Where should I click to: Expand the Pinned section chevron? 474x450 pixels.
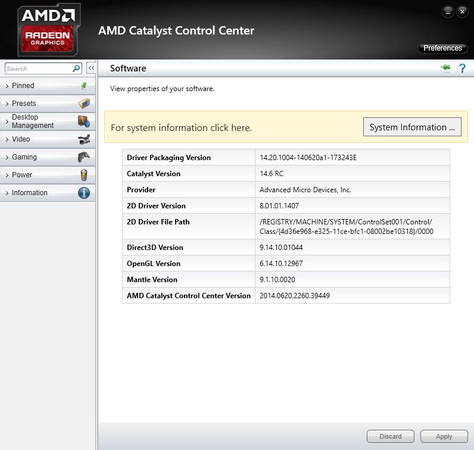tap(7, 86)
